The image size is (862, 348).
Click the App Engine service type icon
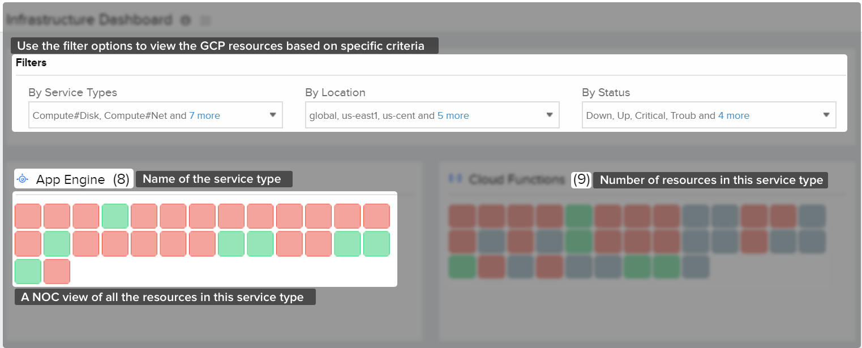tap(22, 179)
